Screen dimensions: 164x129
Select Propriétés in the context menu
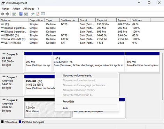point(87,102)
